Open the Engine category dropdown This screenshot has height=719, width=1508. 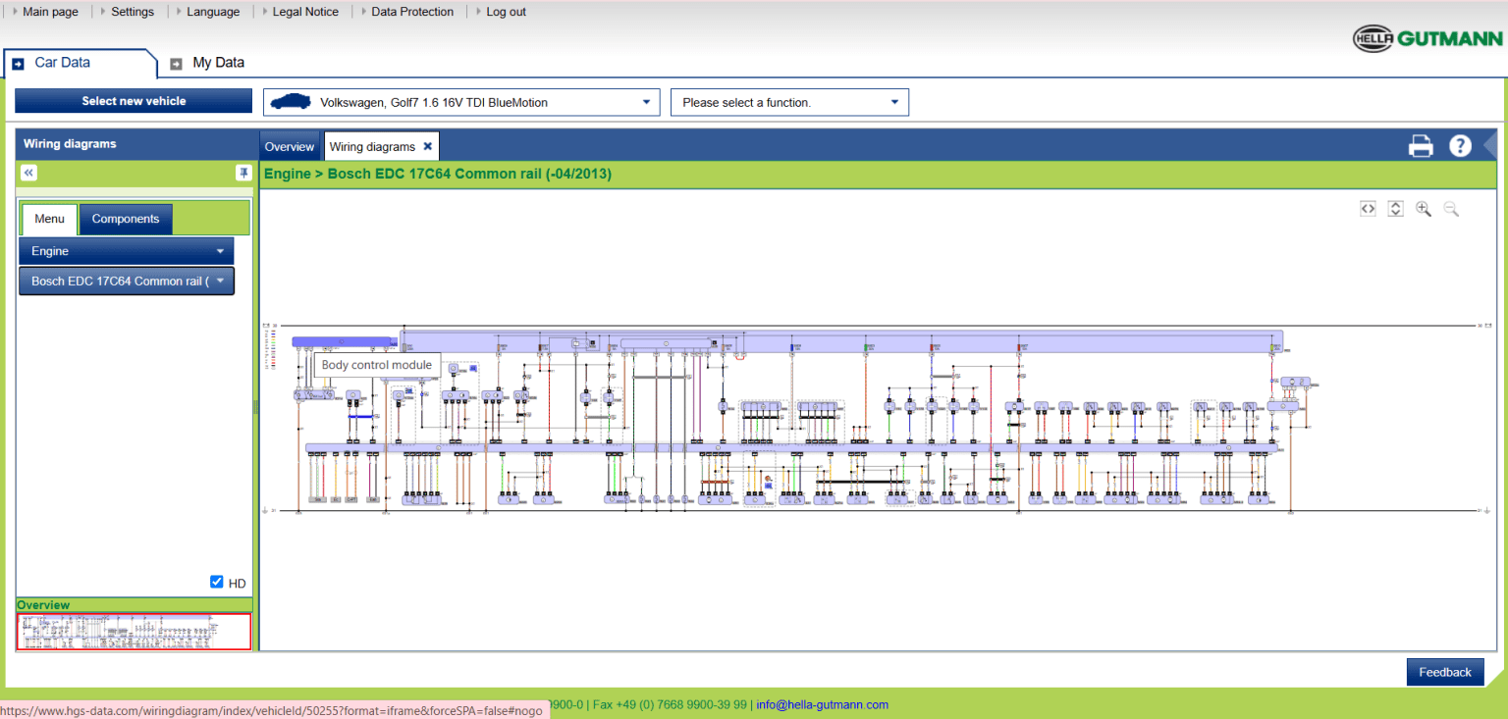point(127,251)
